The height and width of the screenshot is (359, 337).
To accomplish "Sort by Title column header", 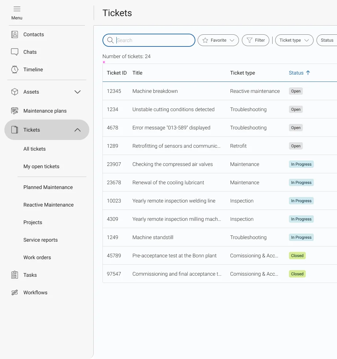I will (x=137, y=73).
